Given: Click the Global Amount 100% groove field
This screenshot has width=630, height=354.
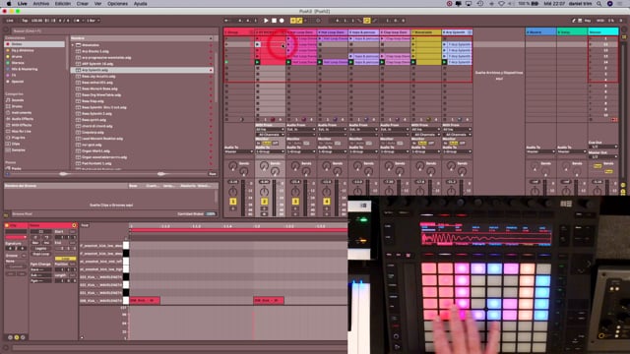Looking at the screenshot, I should [x=211, y=214].
